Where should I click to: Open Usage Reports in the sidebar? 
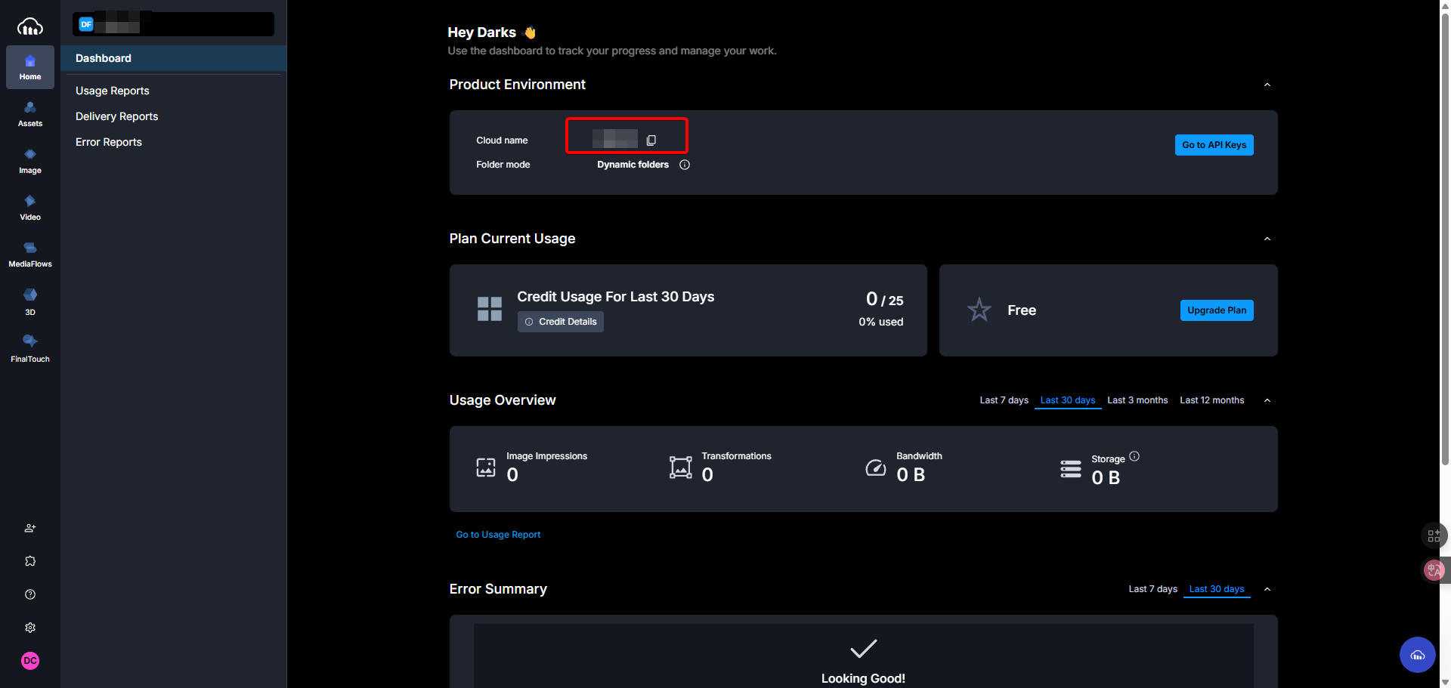112,90
